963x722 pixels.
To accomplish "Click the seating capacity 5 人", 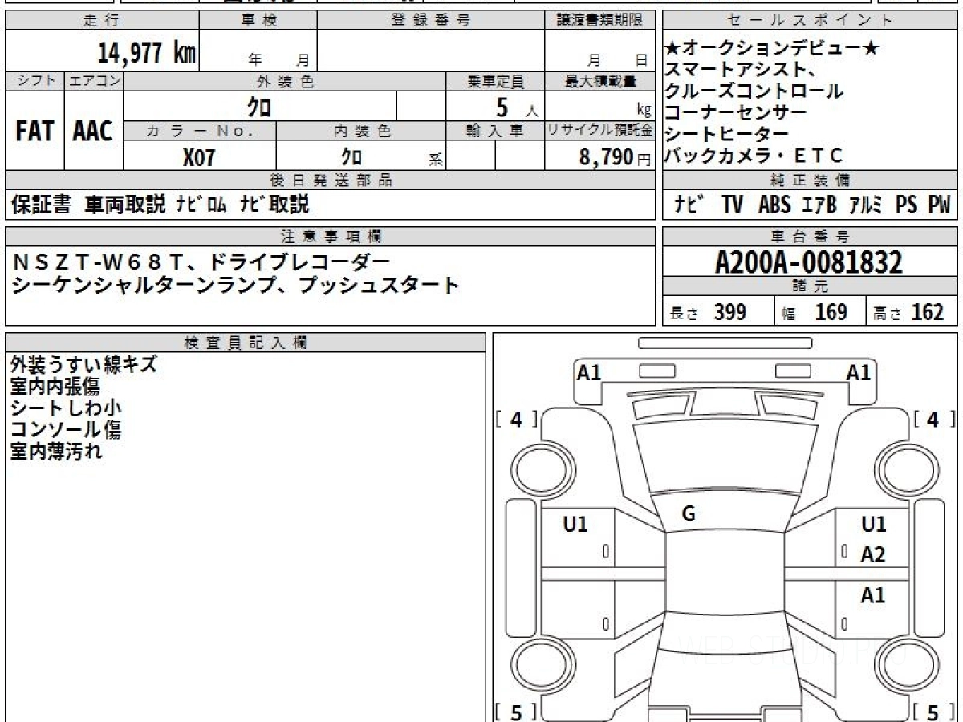I will coord(518,107).
